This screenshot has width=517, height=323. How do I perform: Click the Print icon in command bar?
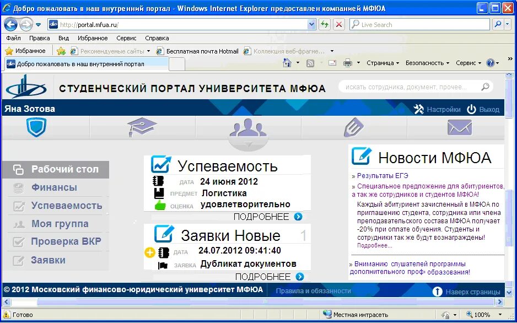click(348, 63)
